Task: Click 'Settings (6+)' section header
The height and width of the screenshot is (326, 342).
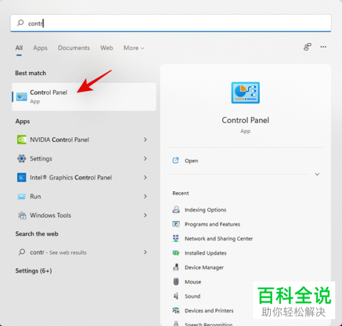Action: pos(34,271)
